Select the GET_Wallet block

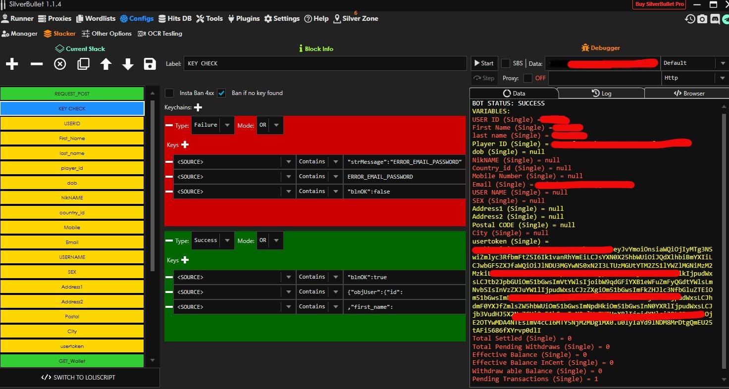(x=72, y=361)
